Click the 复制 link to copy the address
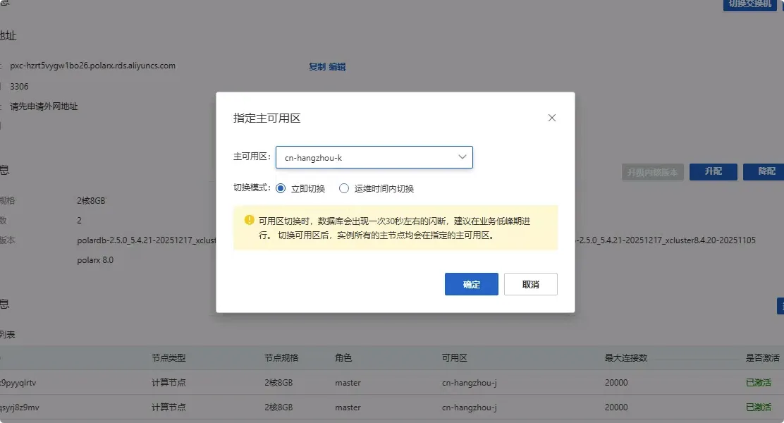The height and width of the screenshot is (423, 784). click(x=318, y=65)
